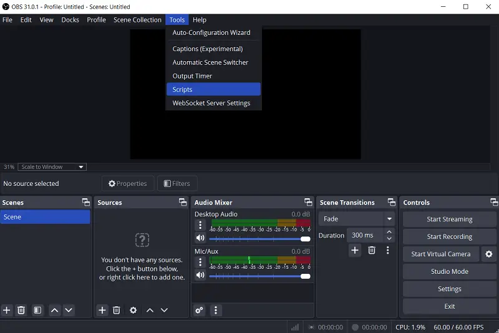Click the CPU: 1.9% status text
The image size is (499, 333).
(410, 327)
